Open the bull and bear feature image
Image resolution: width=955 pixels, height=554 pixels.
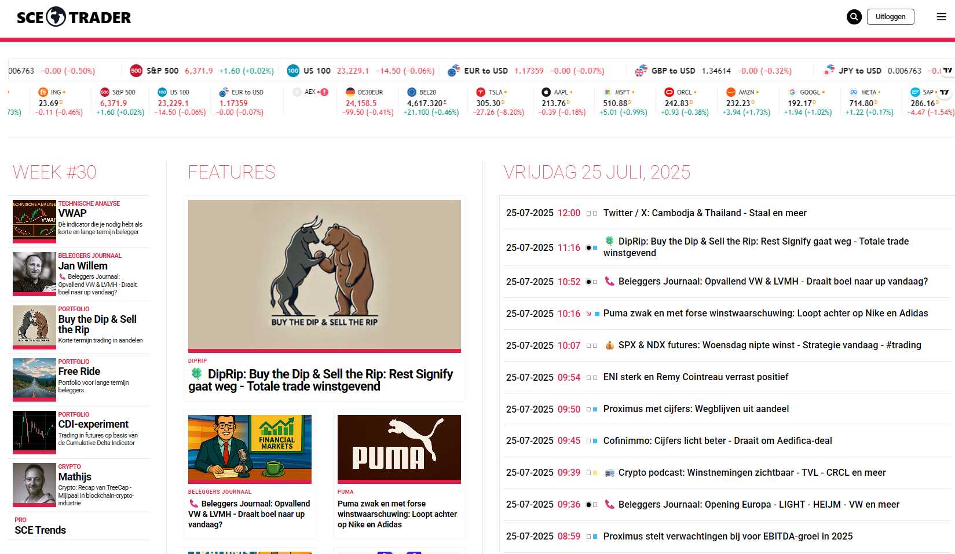tap(324, 276)
